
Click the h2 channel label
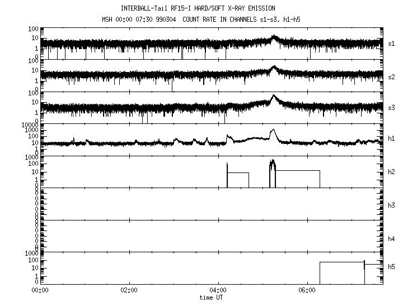[391, 172]
